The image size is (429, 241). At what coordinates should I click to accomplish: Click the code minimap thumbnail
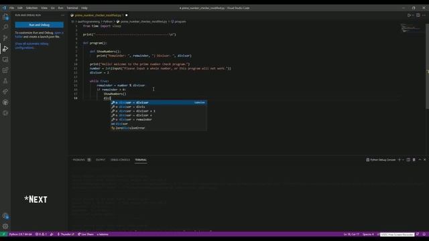pos(410,28)
